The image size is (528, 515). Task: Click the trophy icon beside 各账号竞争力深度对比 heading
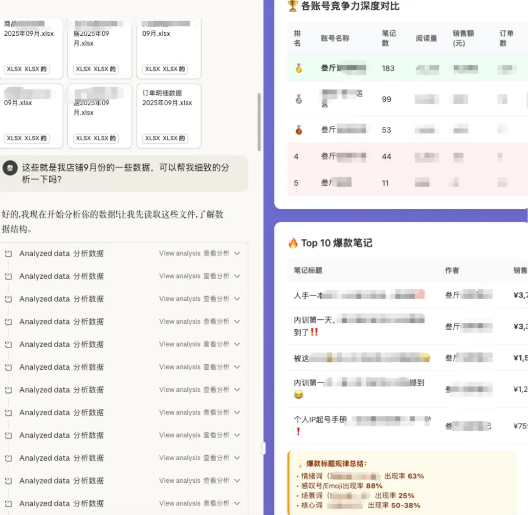294,6
